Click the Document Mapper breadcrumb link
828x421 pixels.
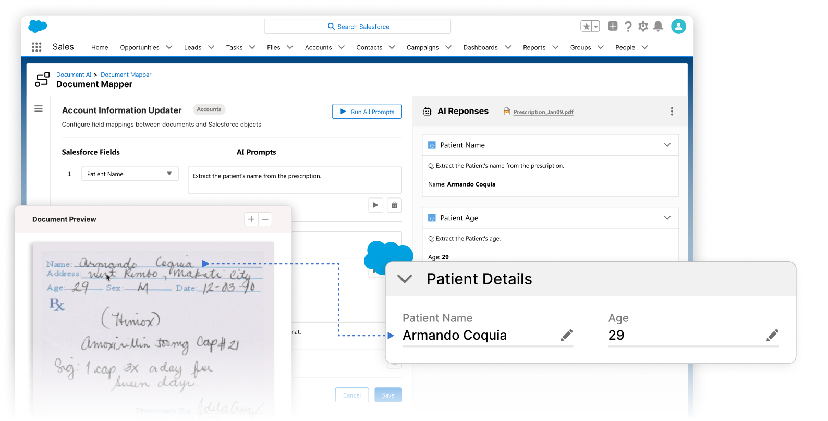[x=126, y=75]
